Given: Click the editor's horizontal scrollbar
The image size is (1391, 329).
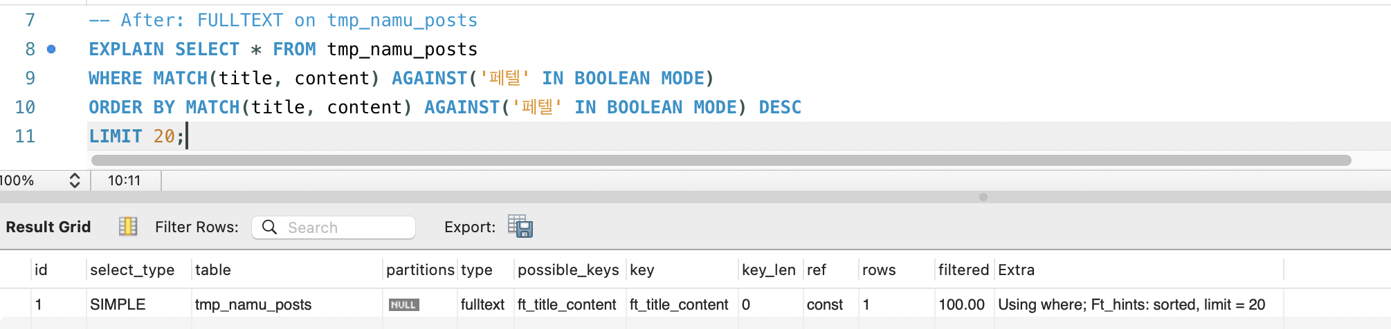Looking at the screenshot, I should coord(720,160).
